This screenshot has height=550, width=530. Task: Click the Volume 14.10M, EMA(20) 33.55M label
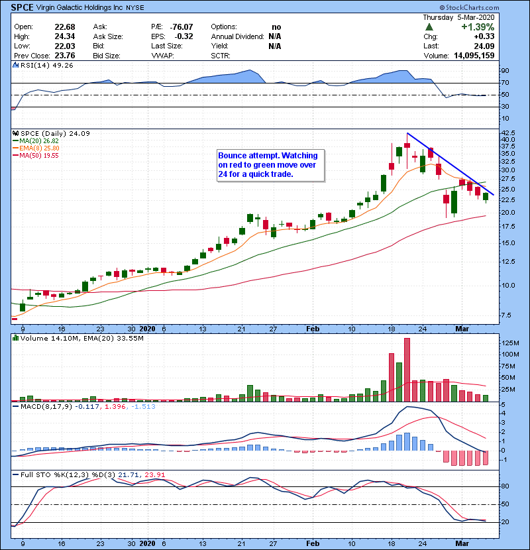tap(82, 339)
